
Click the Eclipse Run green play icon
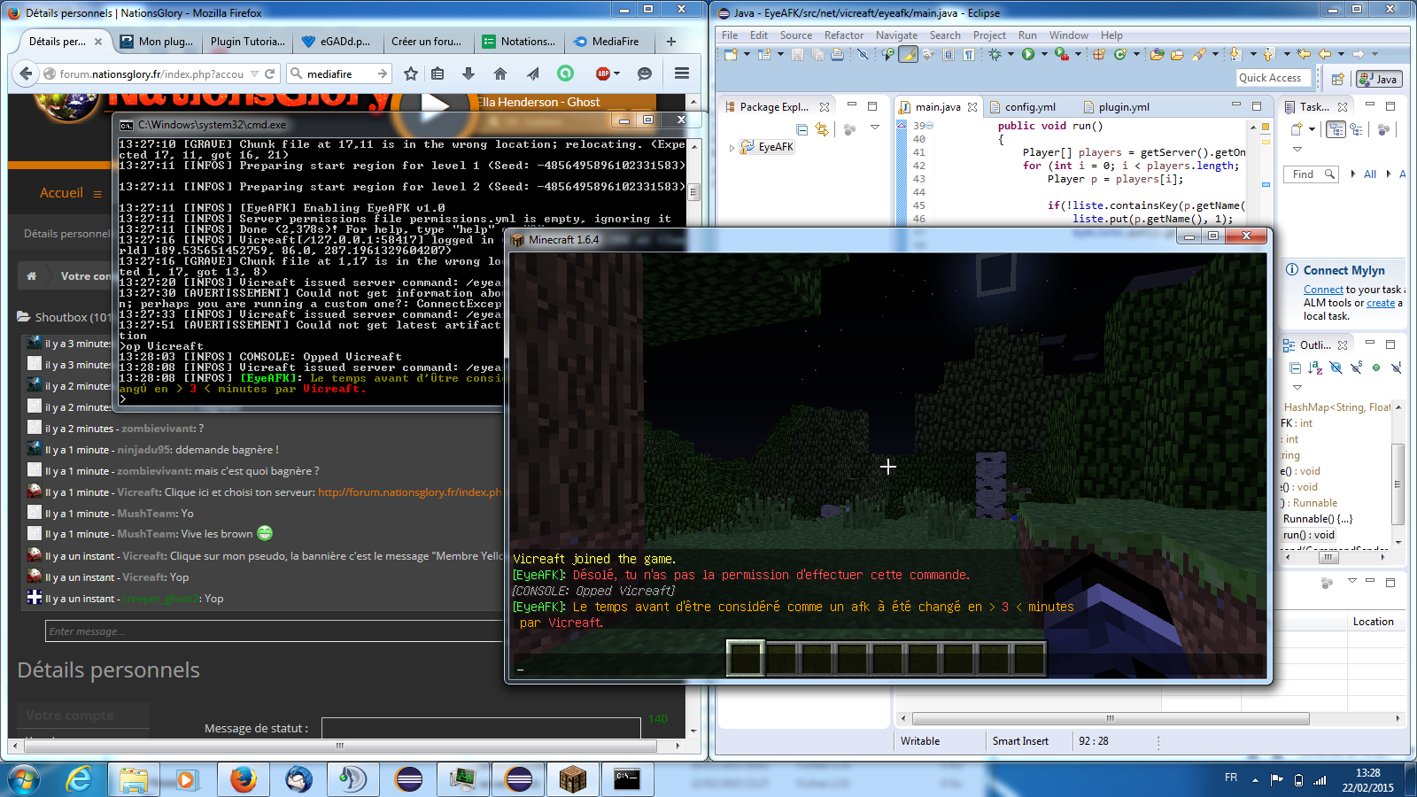tap(1028, 54)
